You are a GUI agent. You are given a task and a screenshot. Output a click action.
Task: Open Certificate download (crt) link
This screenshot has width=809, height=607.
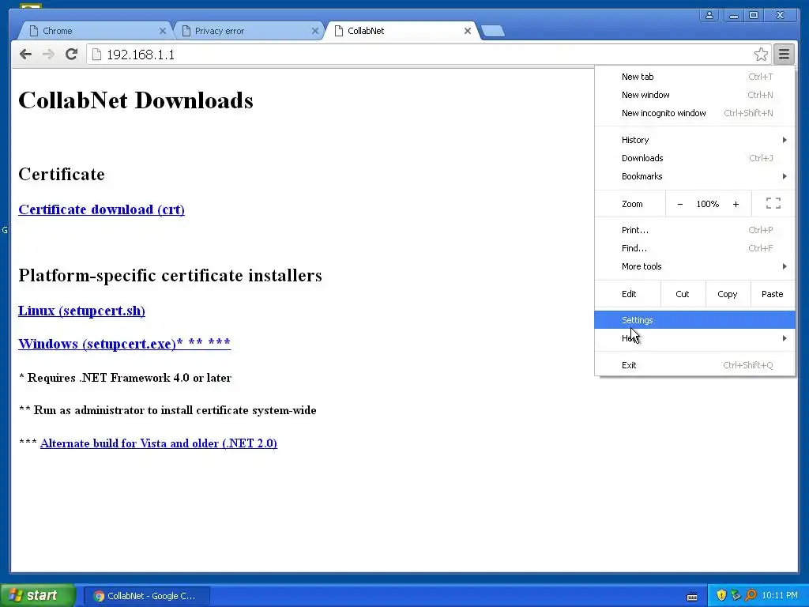tap(101, 209)
